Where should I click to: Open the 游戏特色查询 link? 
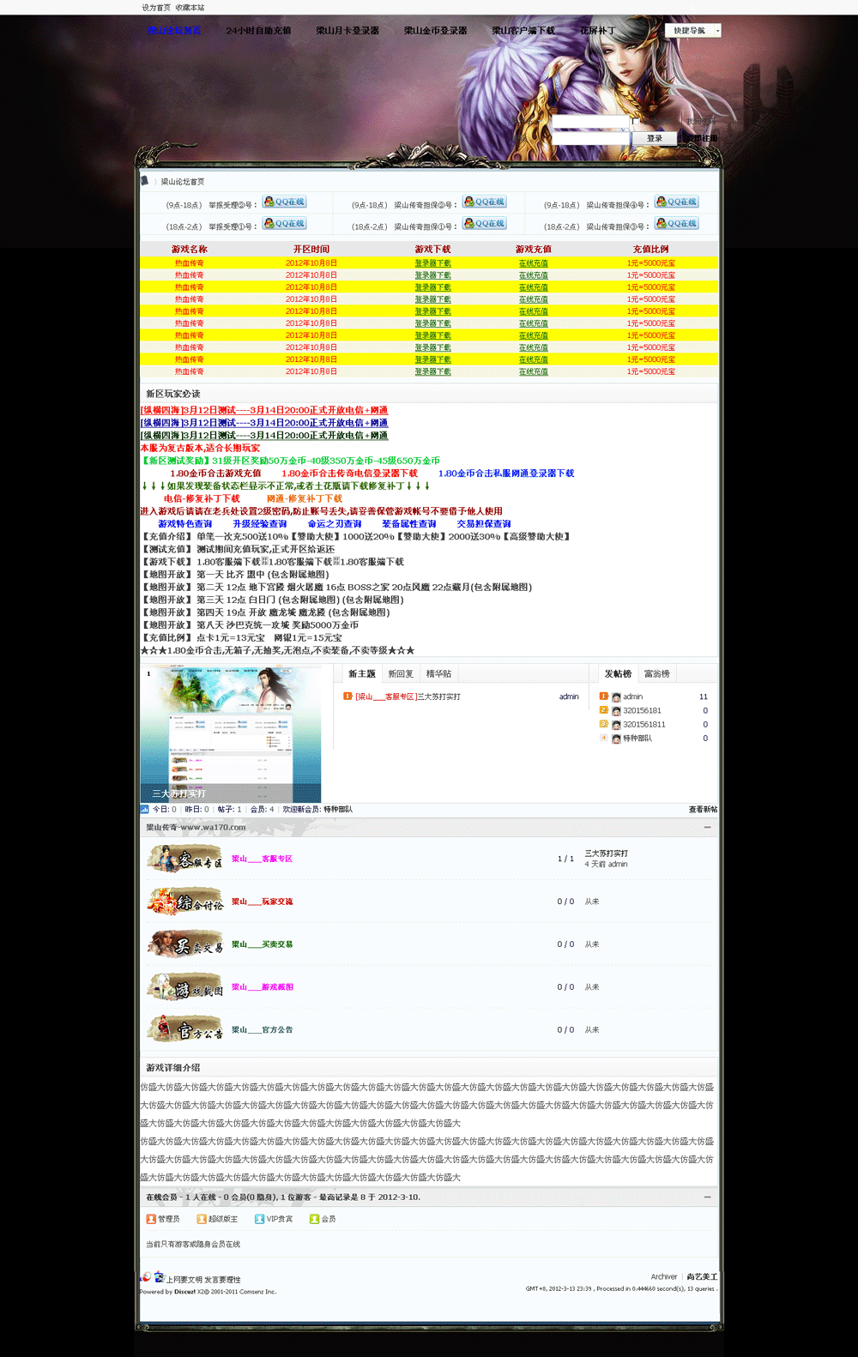pyautogui.click(x=185, y=524)
